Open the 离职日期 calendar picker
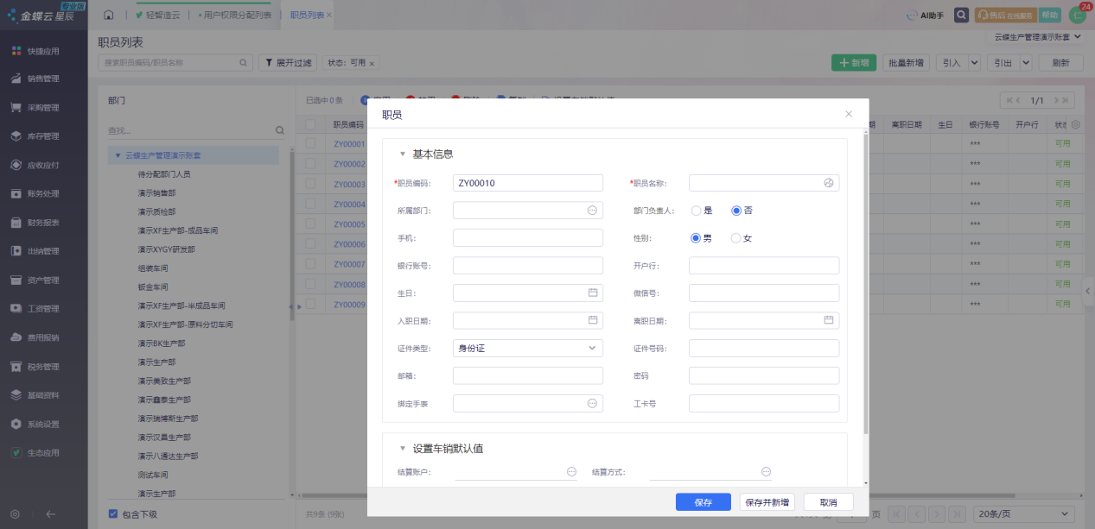1095x529 pixels. [829, 321]
